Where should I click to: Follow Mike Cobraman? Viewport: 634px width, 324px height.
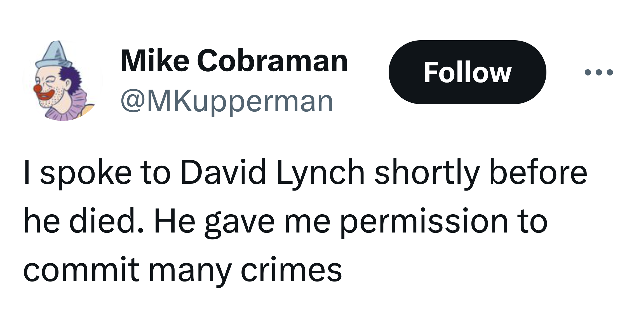(467, 72)
